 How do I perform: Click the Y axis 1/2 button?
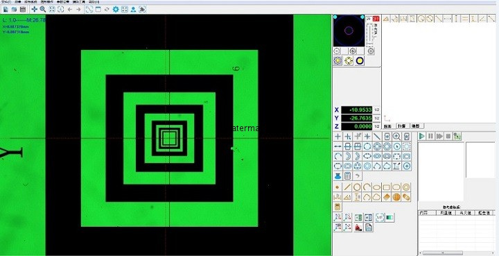pos(377,118)
